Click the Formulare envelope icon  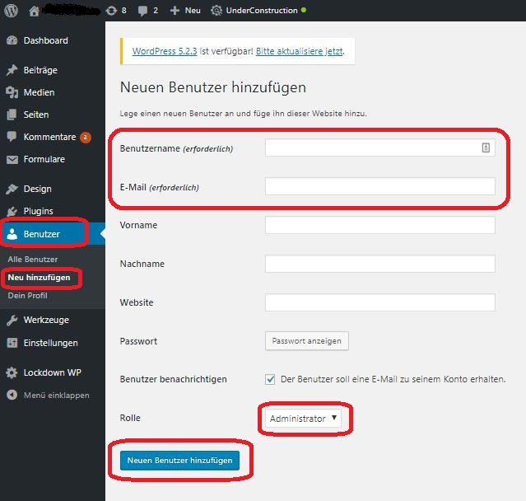coord(12,160)
